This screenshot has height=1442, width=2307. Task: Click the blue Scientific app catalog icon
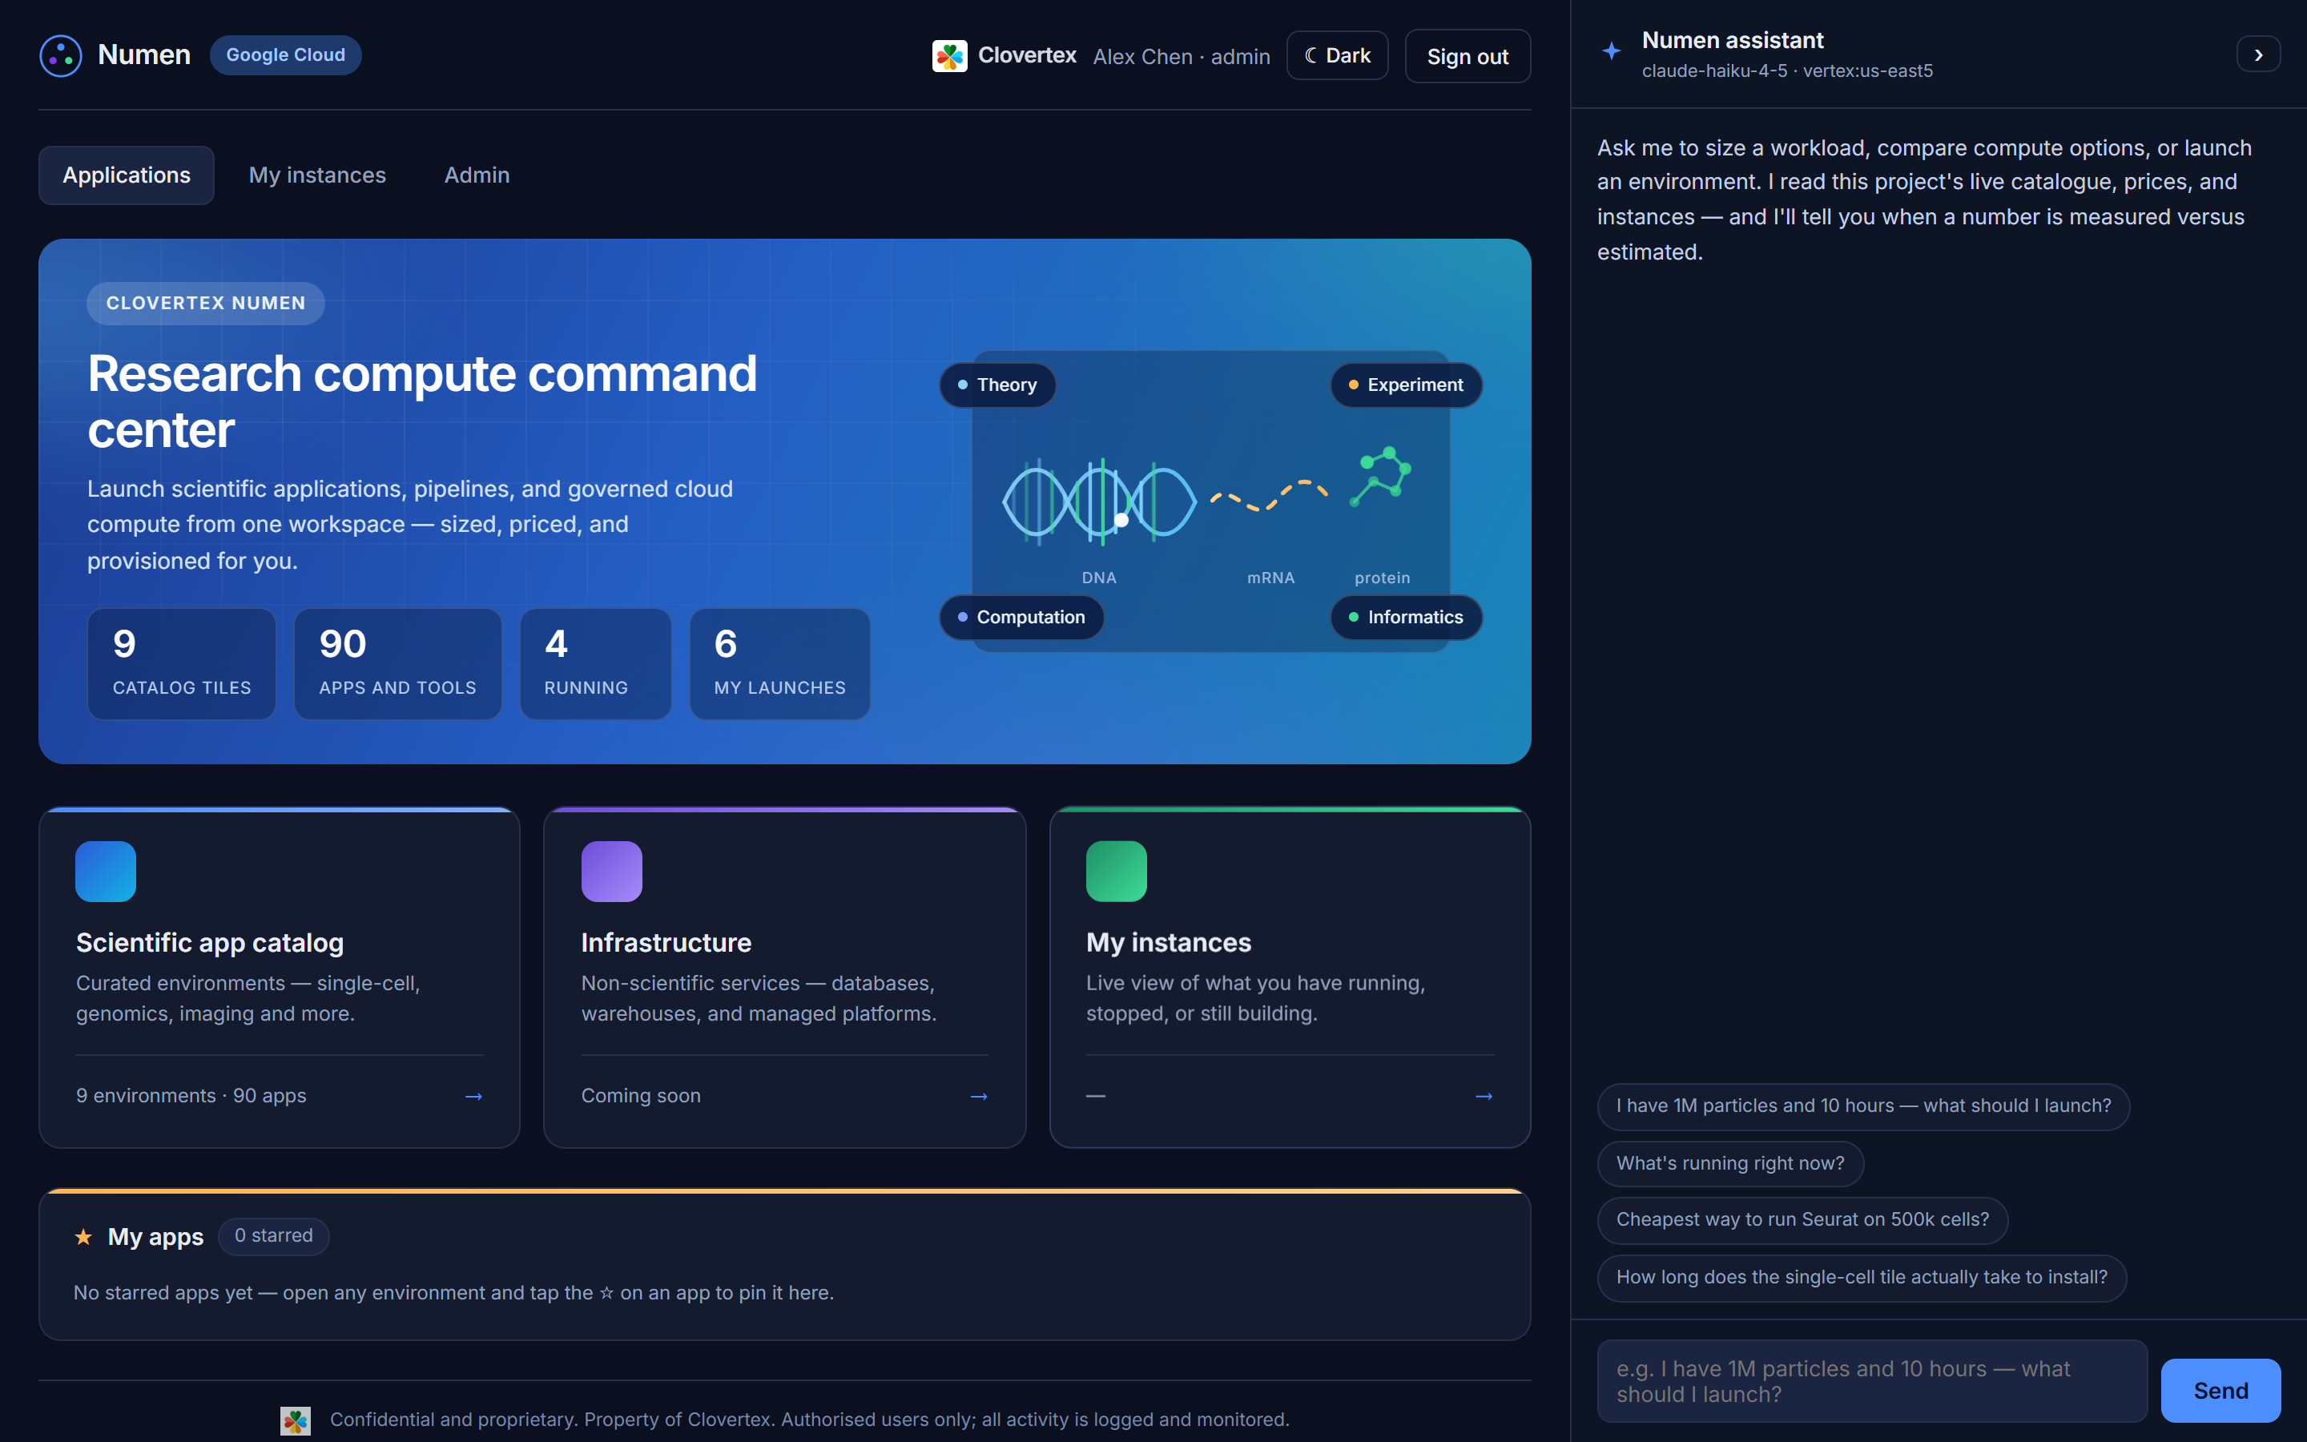click(106, 871)
